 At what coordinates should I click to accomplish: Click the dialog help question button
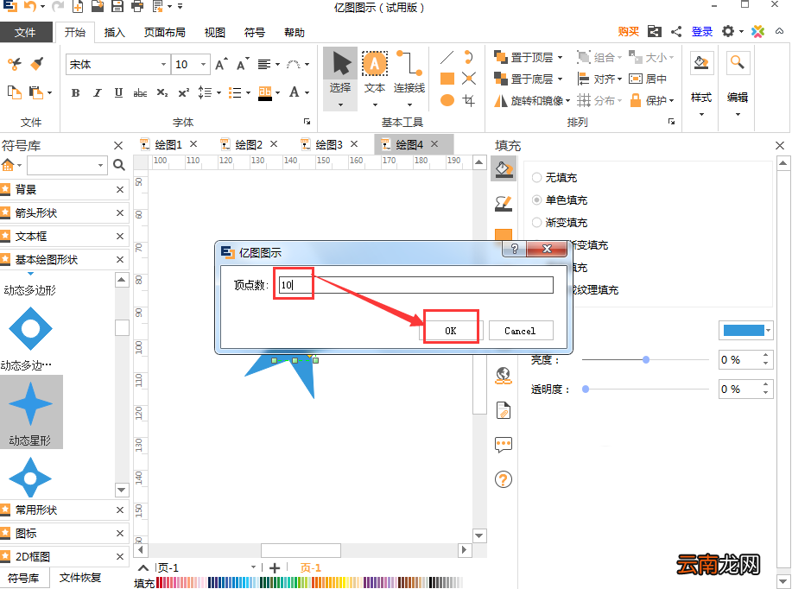click(514, 249)
